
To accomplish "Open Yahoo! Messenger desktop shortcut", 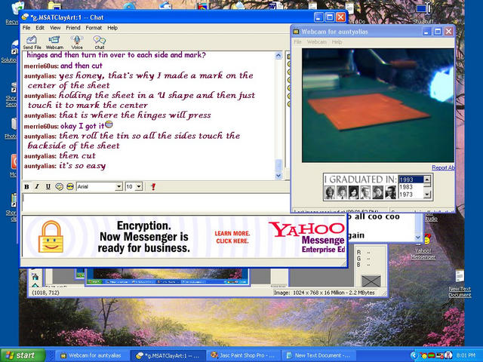I will (425, 247).
